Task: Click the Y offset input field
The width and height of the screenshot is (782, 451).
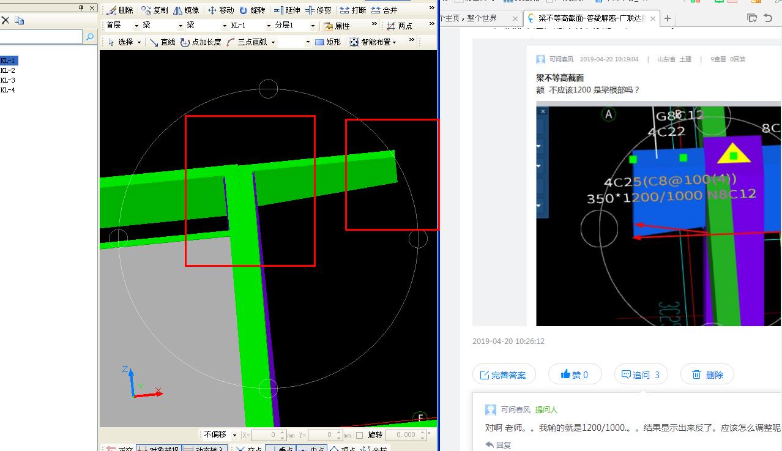Action: click(x=324, y=435)
